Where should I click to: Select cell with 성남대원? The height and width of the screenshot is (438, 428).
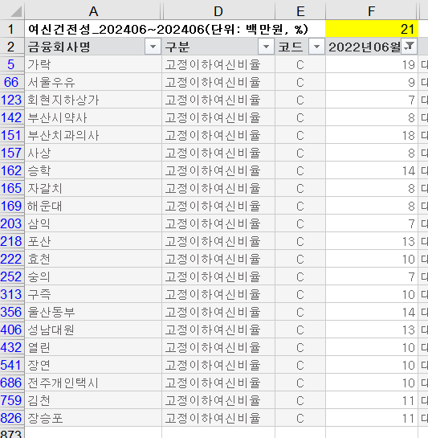93,330
